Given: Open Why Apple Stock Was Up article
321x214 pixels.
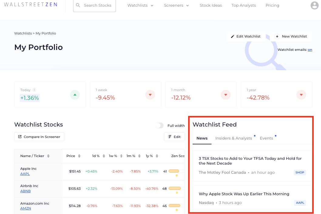Looking at the screenshot, I should click(244, 194).
